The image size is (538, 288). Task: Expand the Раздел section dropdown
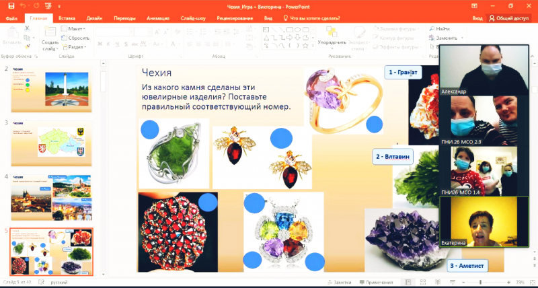[77, 47]
